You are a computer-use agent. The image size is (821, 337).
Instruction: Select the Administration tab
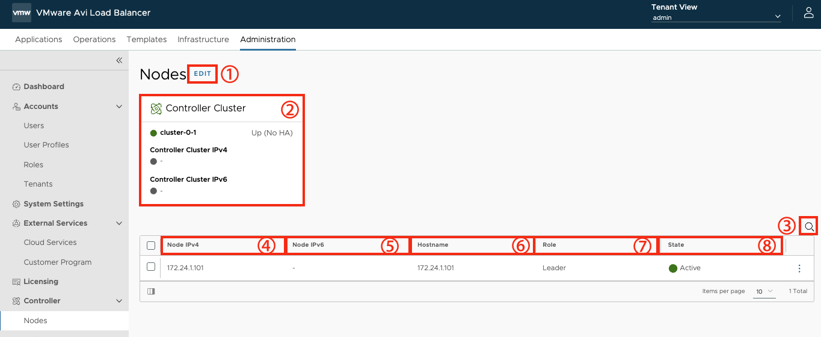[268, 39]
